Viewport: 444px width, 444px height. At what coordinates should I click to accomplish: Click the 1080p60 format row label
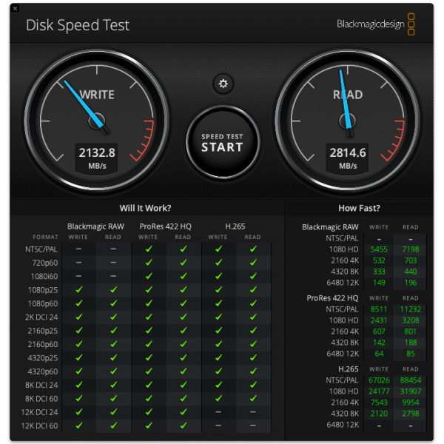[43, 303]
